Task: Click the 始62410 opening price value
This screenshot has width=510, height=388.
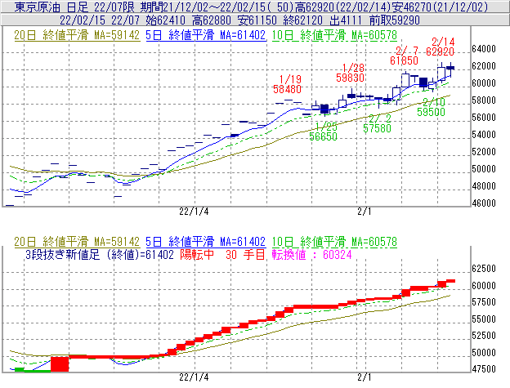Action: pos(166,20)
